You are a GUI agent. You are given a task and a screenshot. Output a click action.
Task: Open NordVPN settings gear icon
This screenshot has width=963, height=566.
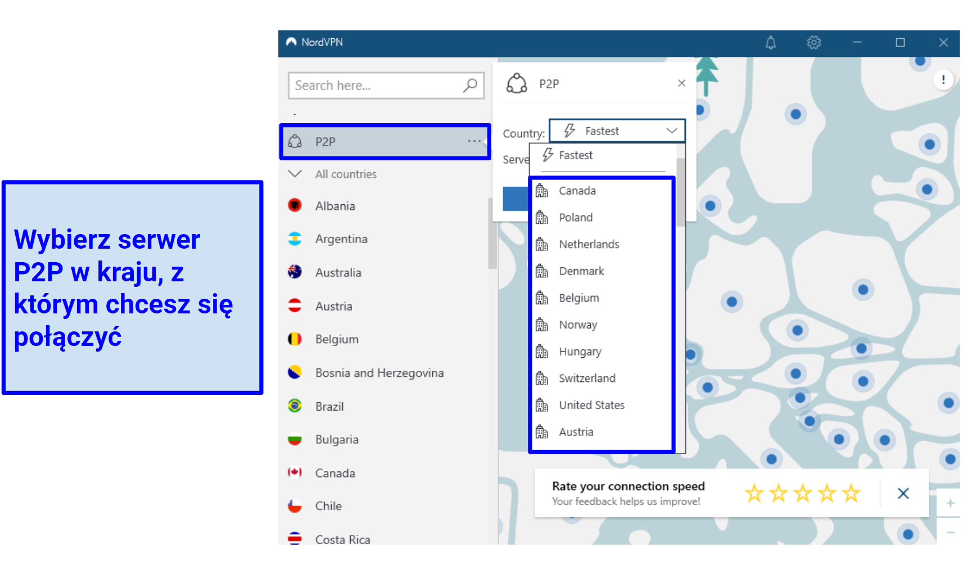pyautogui.click(x=813, y=43)
